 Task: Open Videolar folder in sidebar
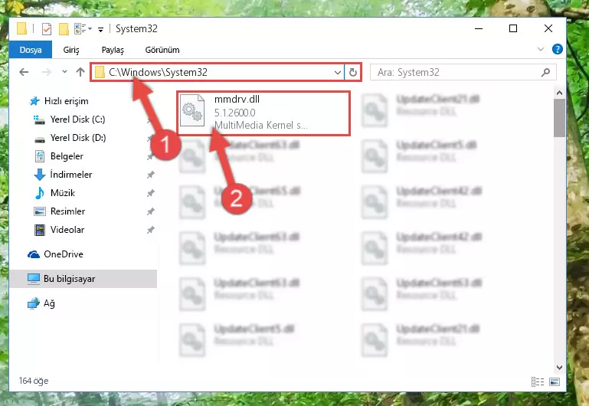click(59, 230)
